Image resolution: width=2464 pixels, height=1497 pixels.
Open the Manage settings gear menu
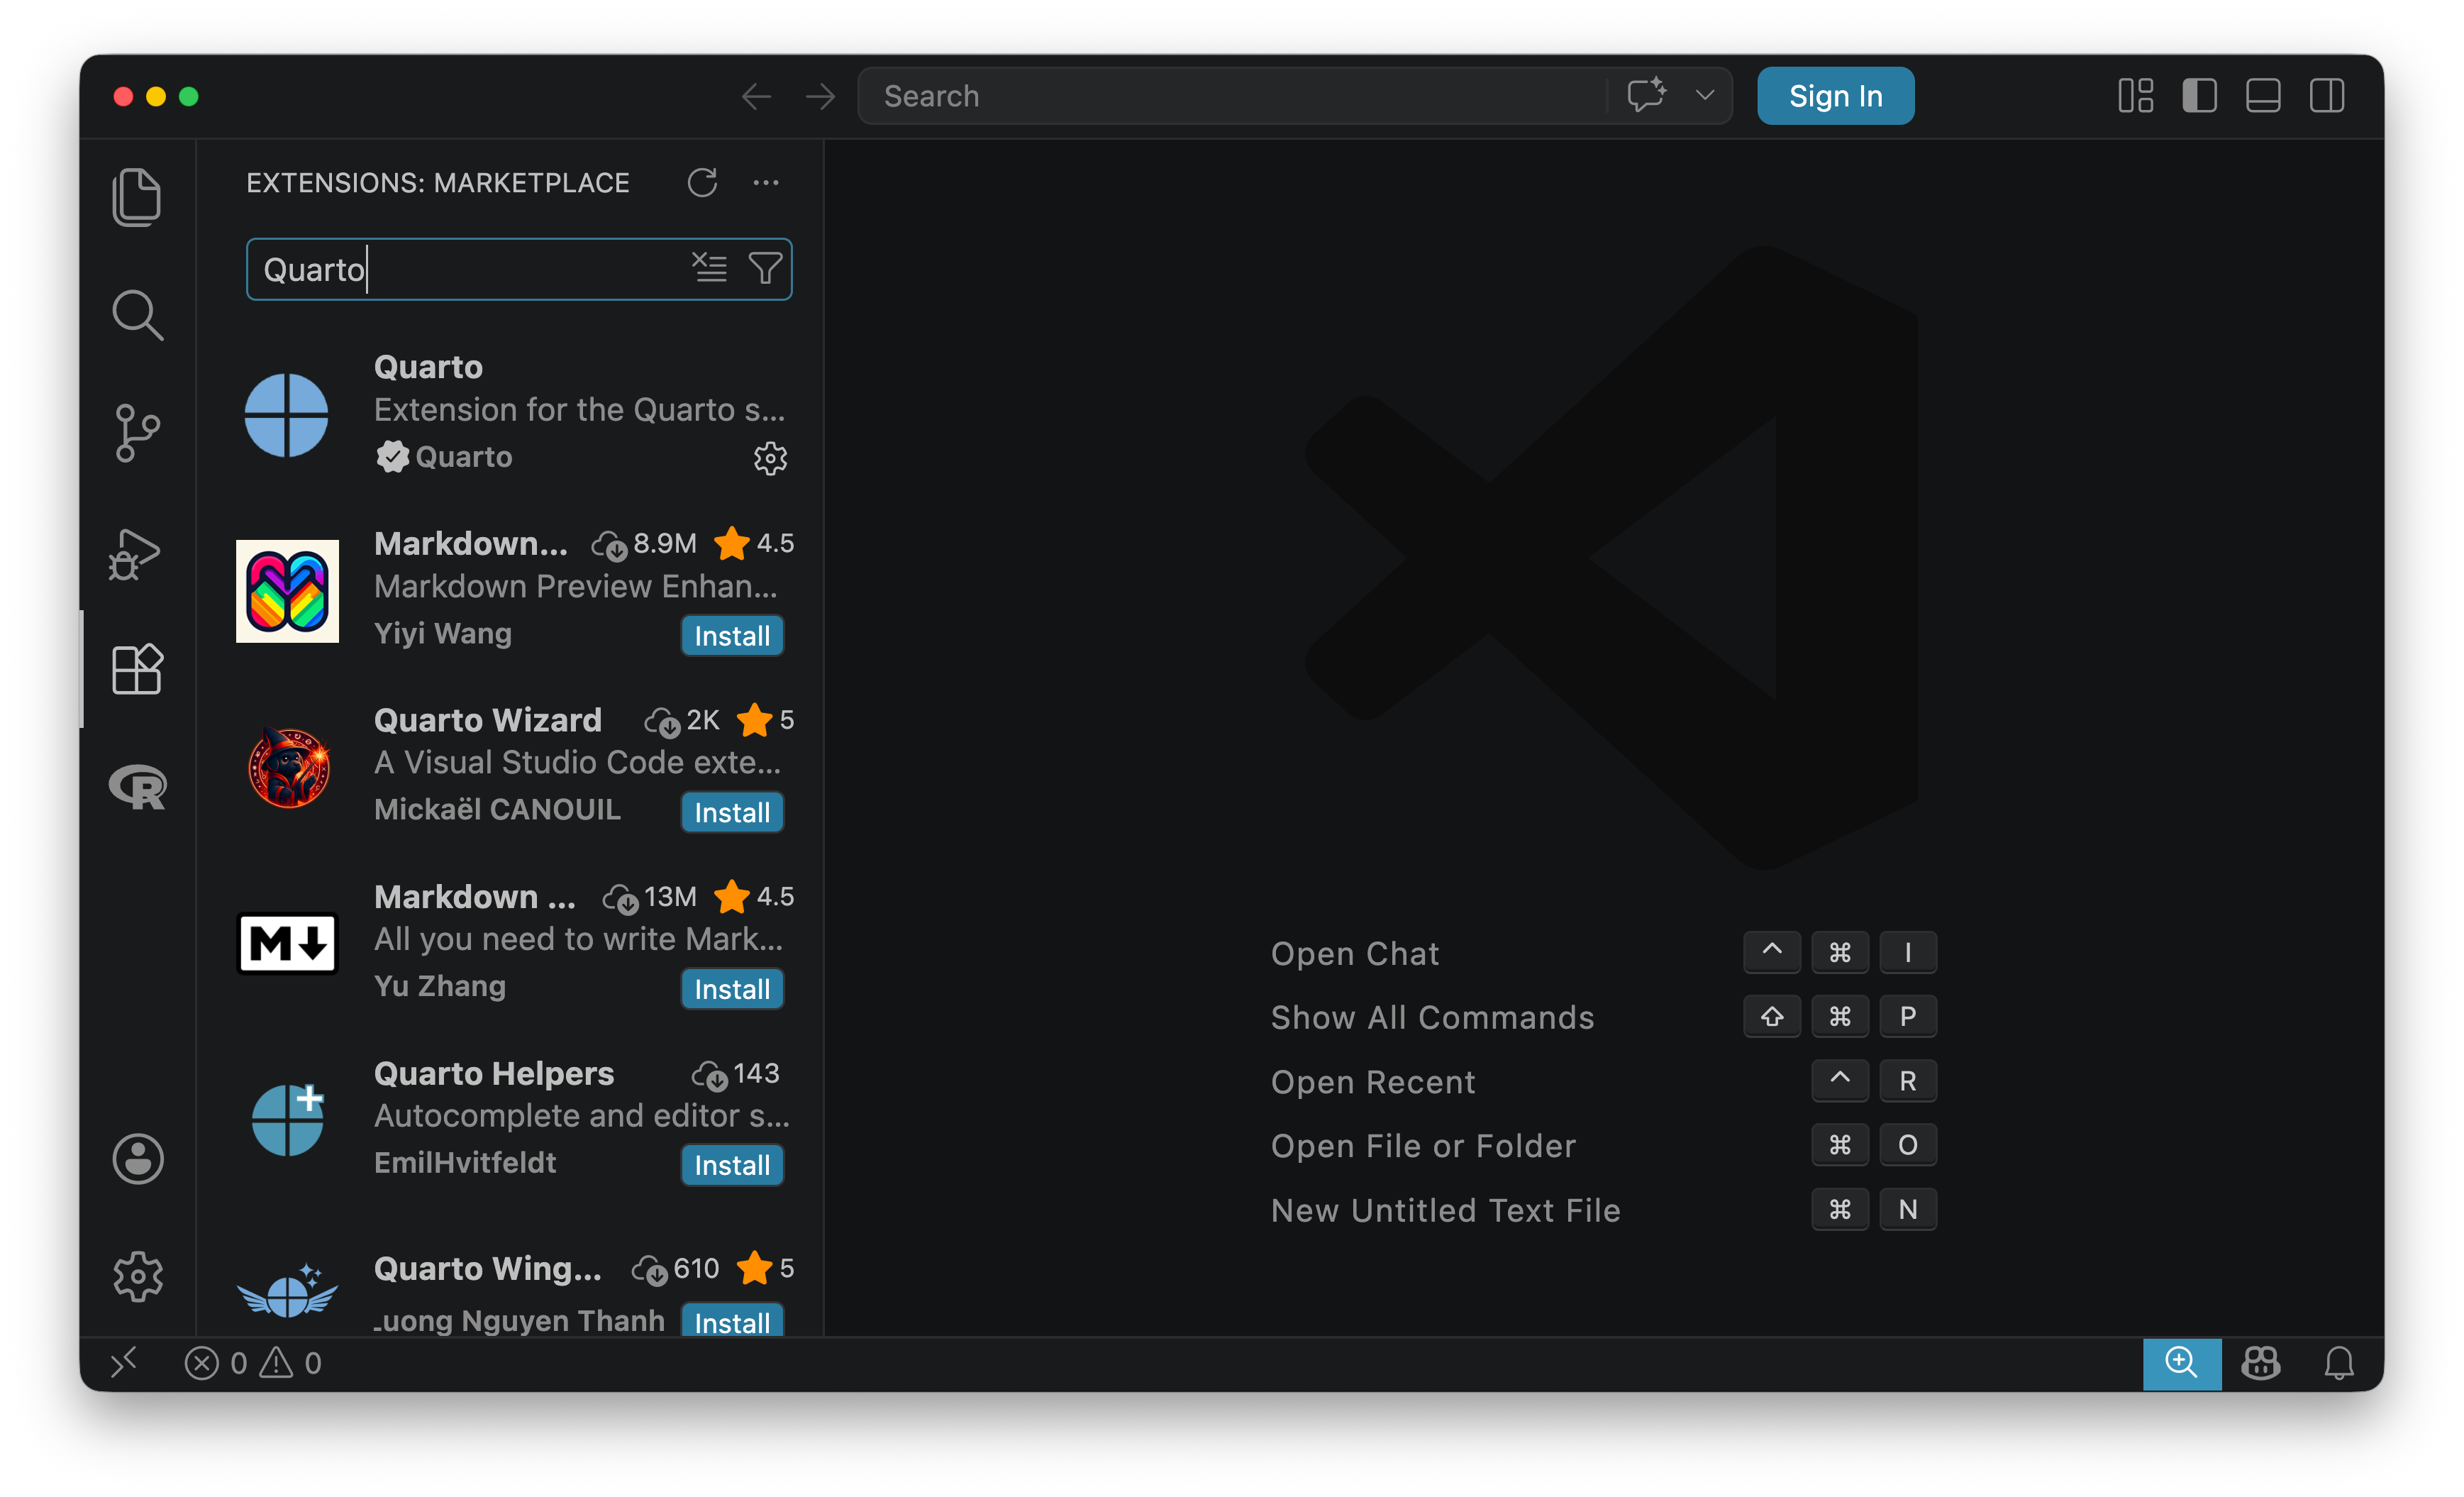coord(138,1276)
